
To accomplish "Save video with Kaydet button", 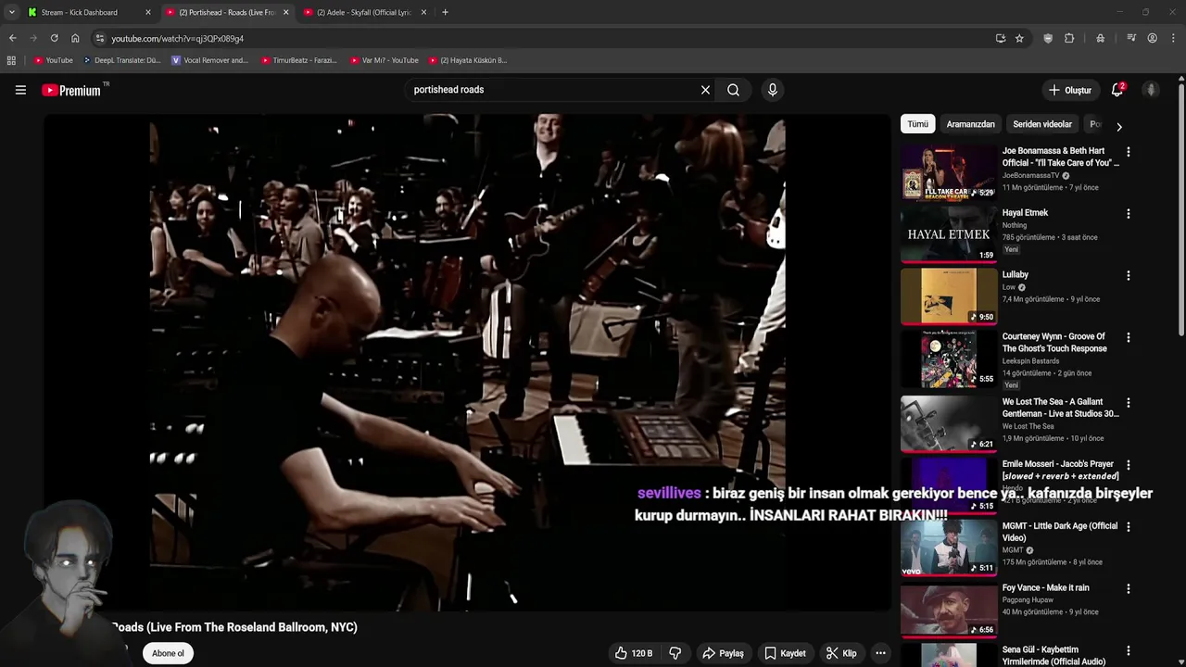I will [785, 653].
